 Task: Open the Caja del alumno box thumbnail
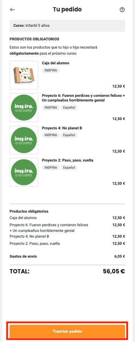pyautogui.click(x=24, y=75)
